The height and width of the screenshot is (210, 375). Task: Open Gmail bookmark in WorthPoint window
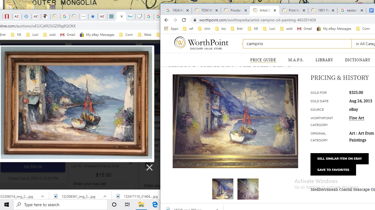coord(304,29)
